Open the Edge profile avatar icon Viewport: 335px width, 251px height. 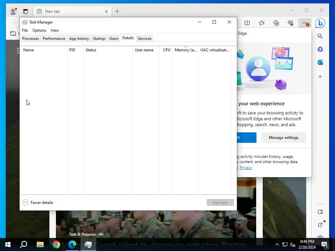(x=13, y=11)
